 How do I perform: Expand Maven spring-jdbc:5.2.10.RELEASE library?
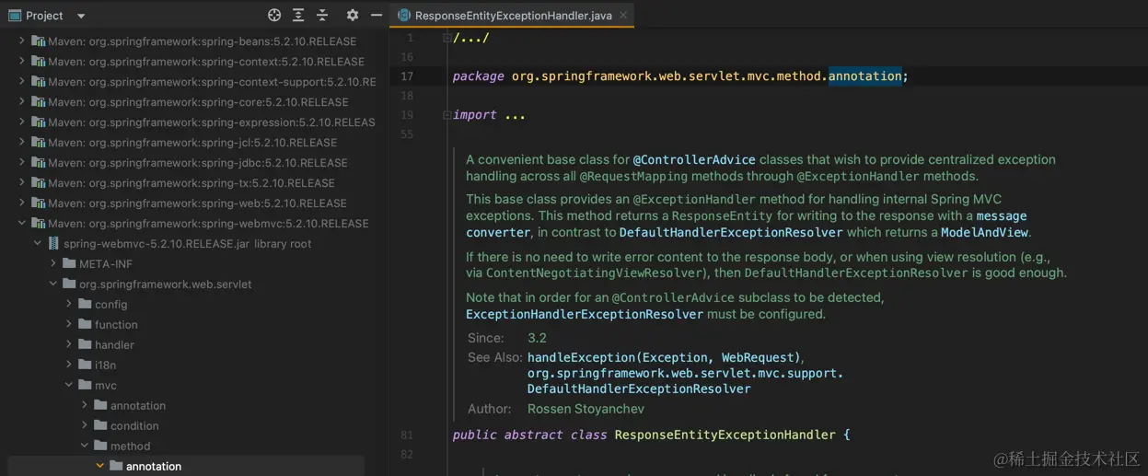click(x=22, y=162)
